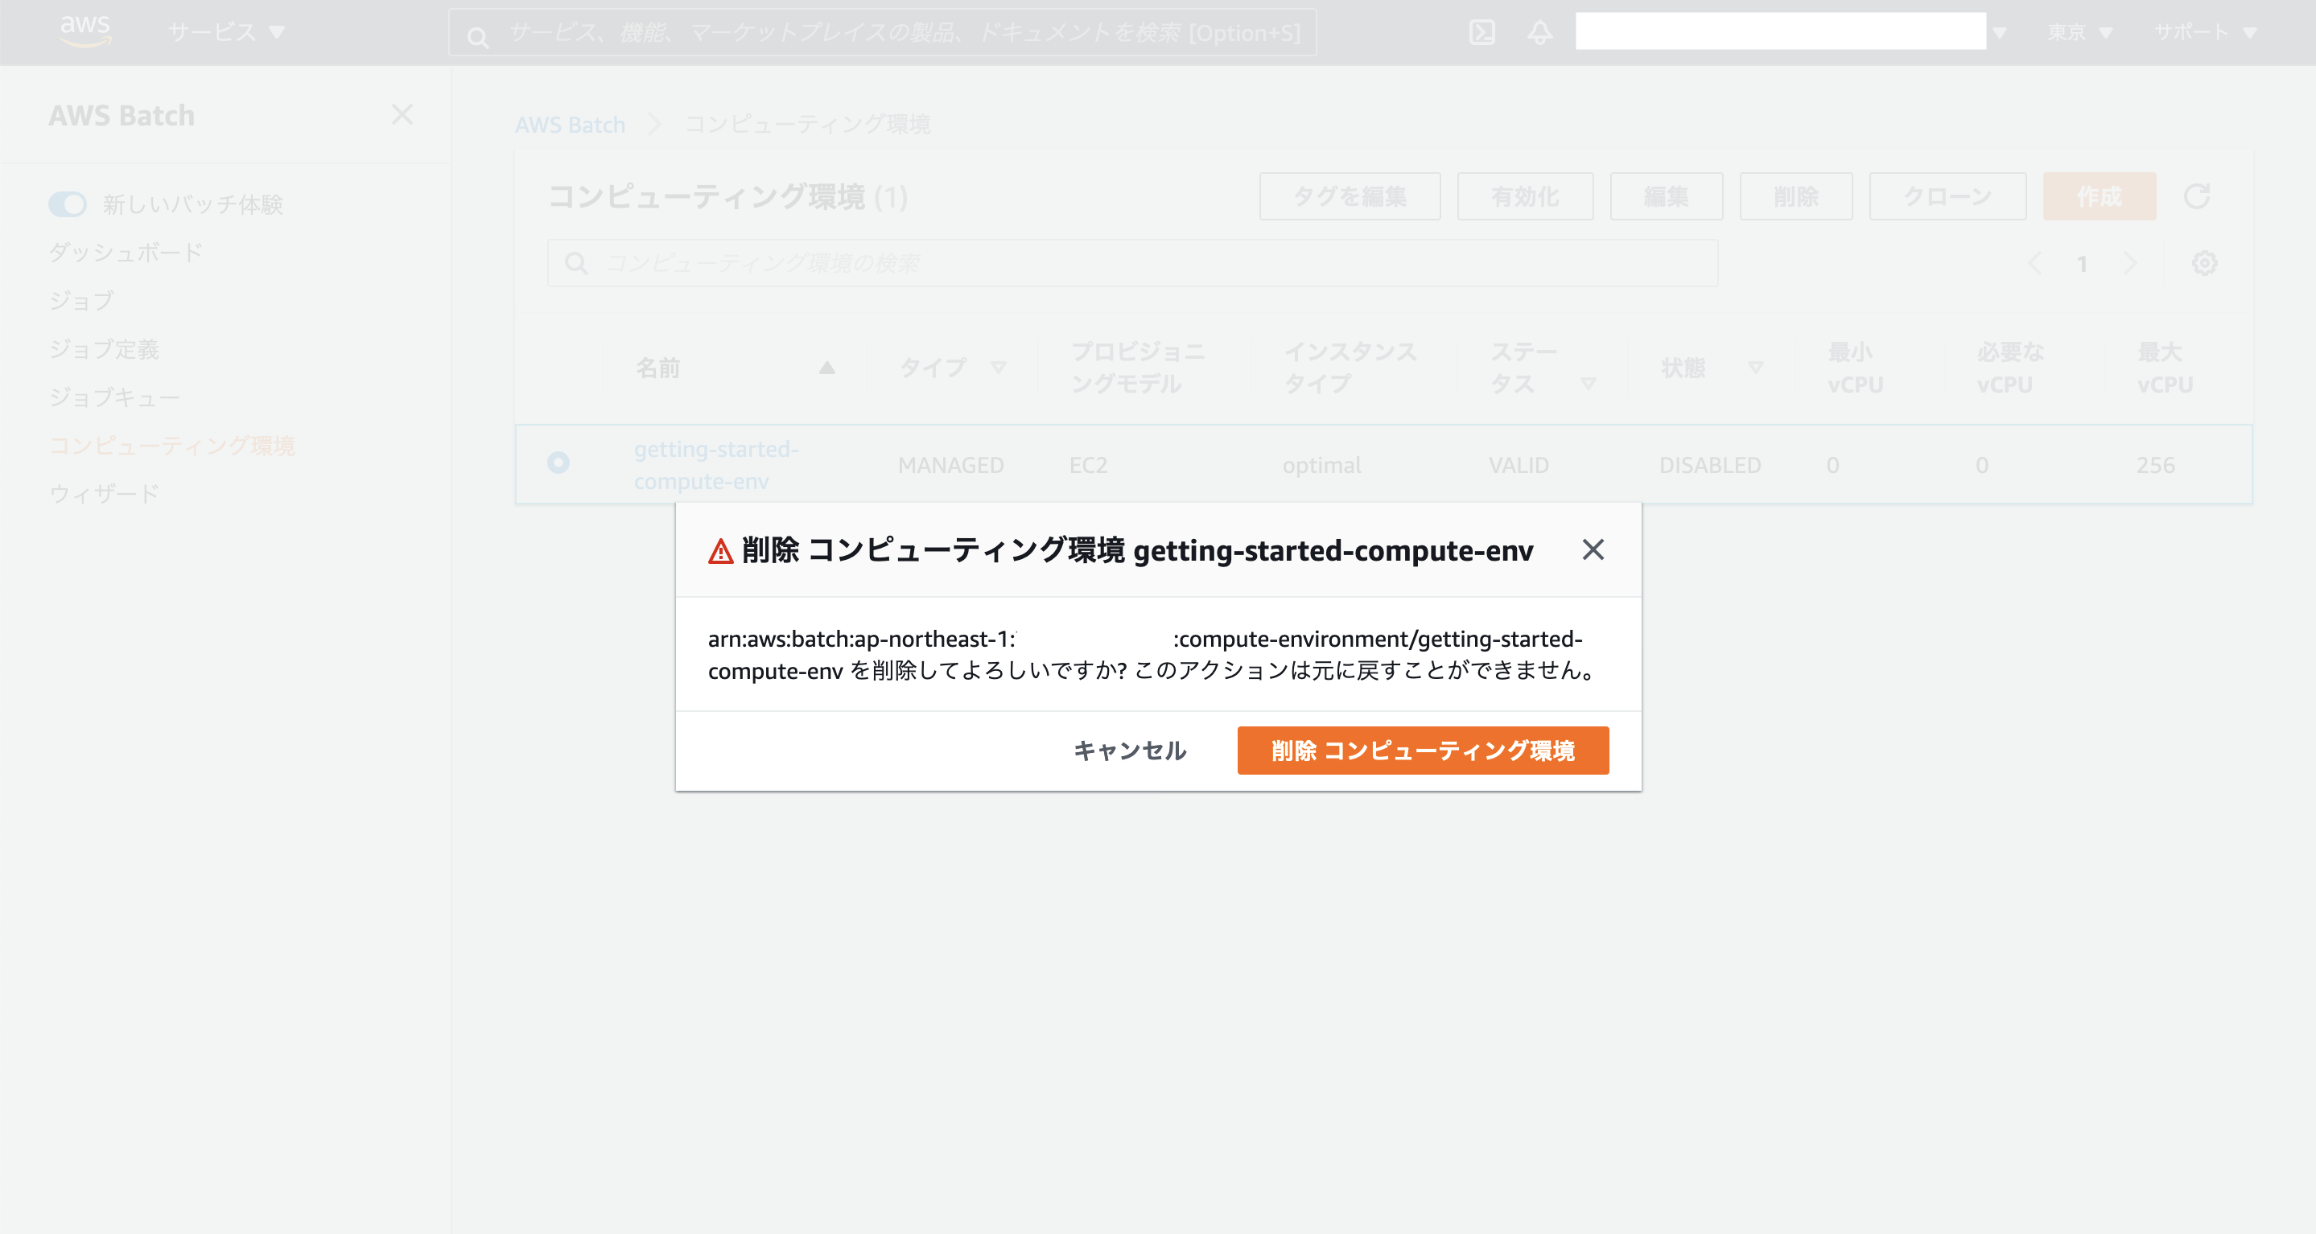Focus コンピューティング環境の検索 field
The height and width of the screenshot is (1234, 2316).
point(1133,263)
